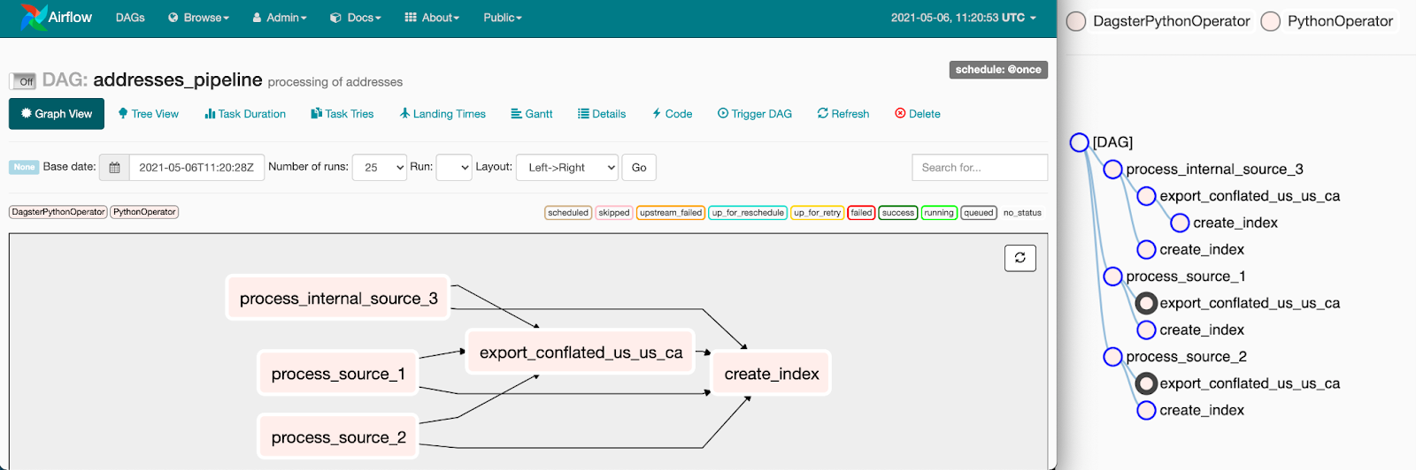
Task: Click the PythonOperator legend tag
Action: (x=144, y=212)
